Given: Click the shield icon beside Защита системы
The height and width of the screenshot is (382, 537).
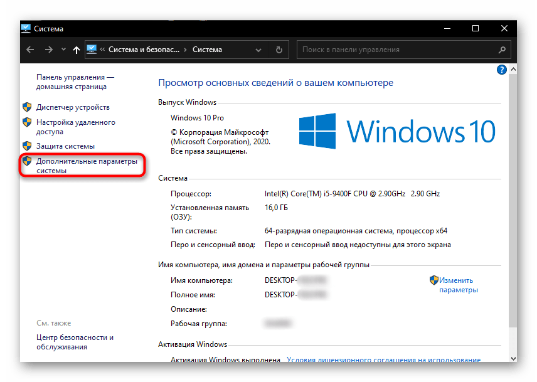Looking at the screenshot, I should tap(27, 146).
